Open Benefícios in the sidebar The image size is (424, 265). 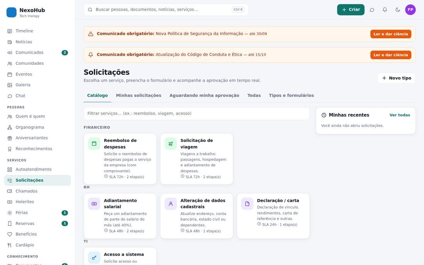(37, 234)
